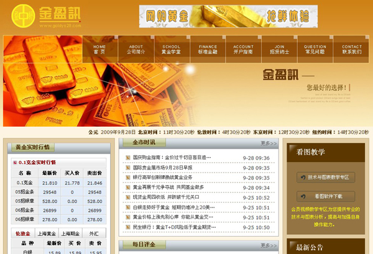373x254 pixels.
Task: Expand 更多 in 每日评金 section
Action: tap(269, 245)
